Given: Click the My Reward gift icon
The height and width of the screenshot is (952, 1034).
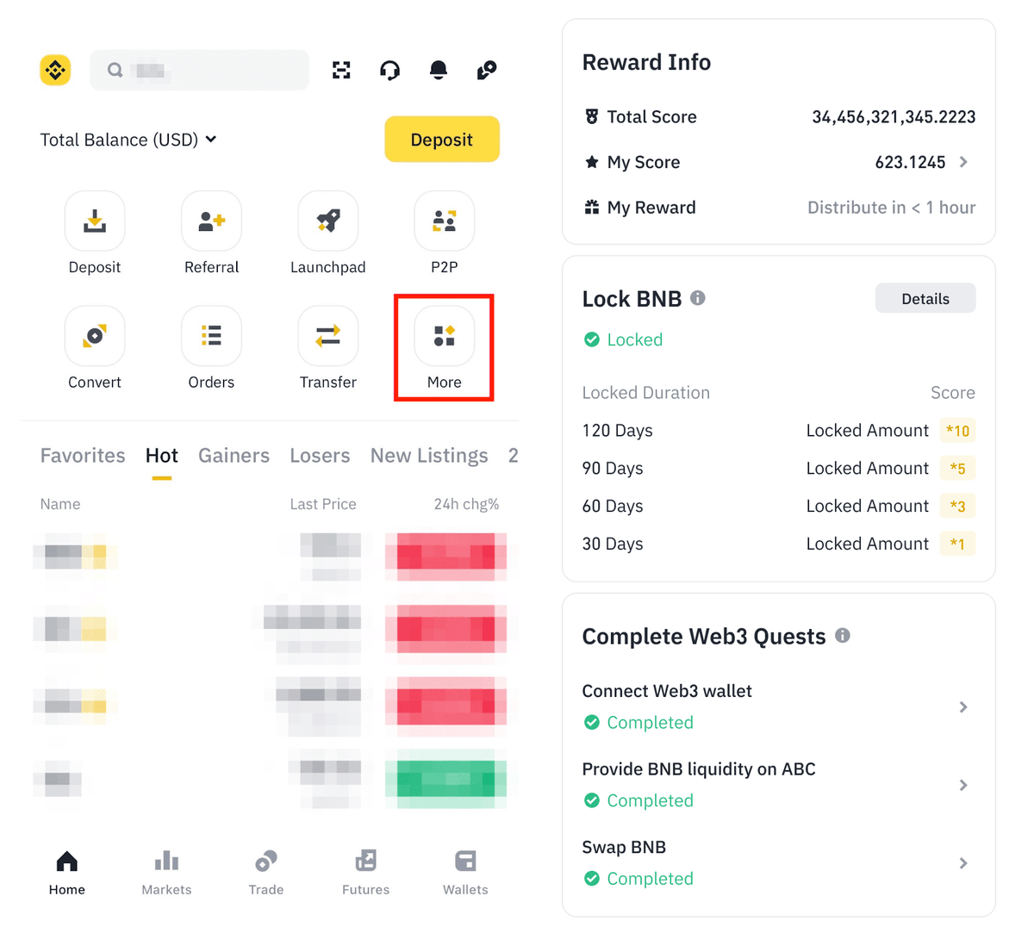Looking at the screenshot, I should (592, 208).
